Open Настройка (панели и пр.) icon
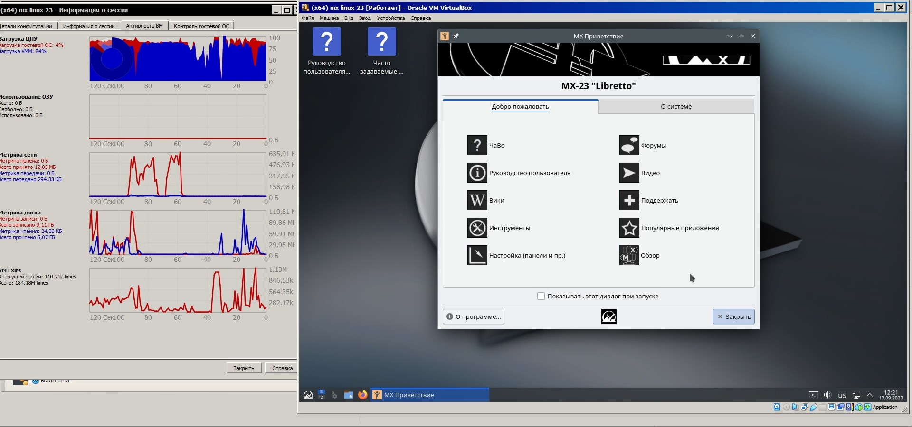 tap(477, 255)
